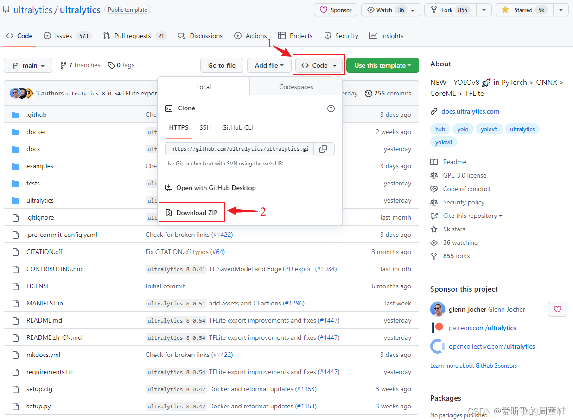Click the tag icon next to 0 tags
Screen dimensions: 573x420
[x=111, y=65]
